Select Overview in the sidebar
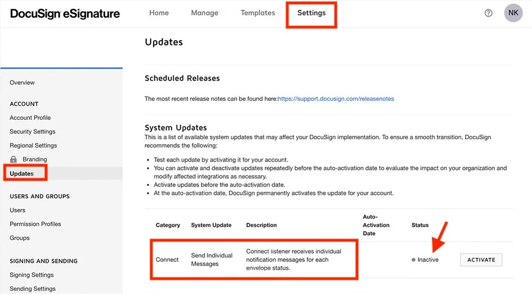 pyautogui.click(x=22, y=83)
